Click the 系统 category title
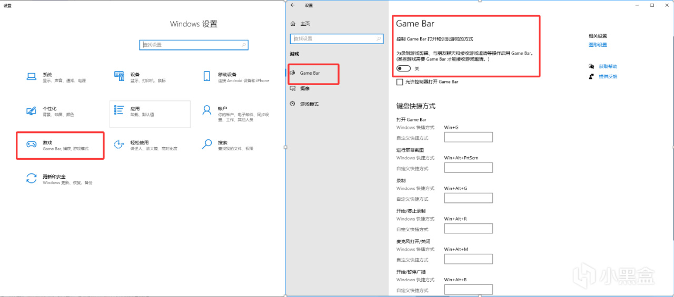Viewport: 674px width, 297px height. pyautogui.click(x=47, y=75)
